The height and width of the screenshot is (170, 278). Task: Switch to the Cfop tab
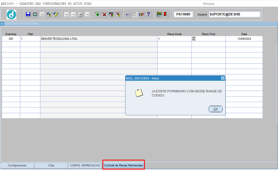click(51, 165)
